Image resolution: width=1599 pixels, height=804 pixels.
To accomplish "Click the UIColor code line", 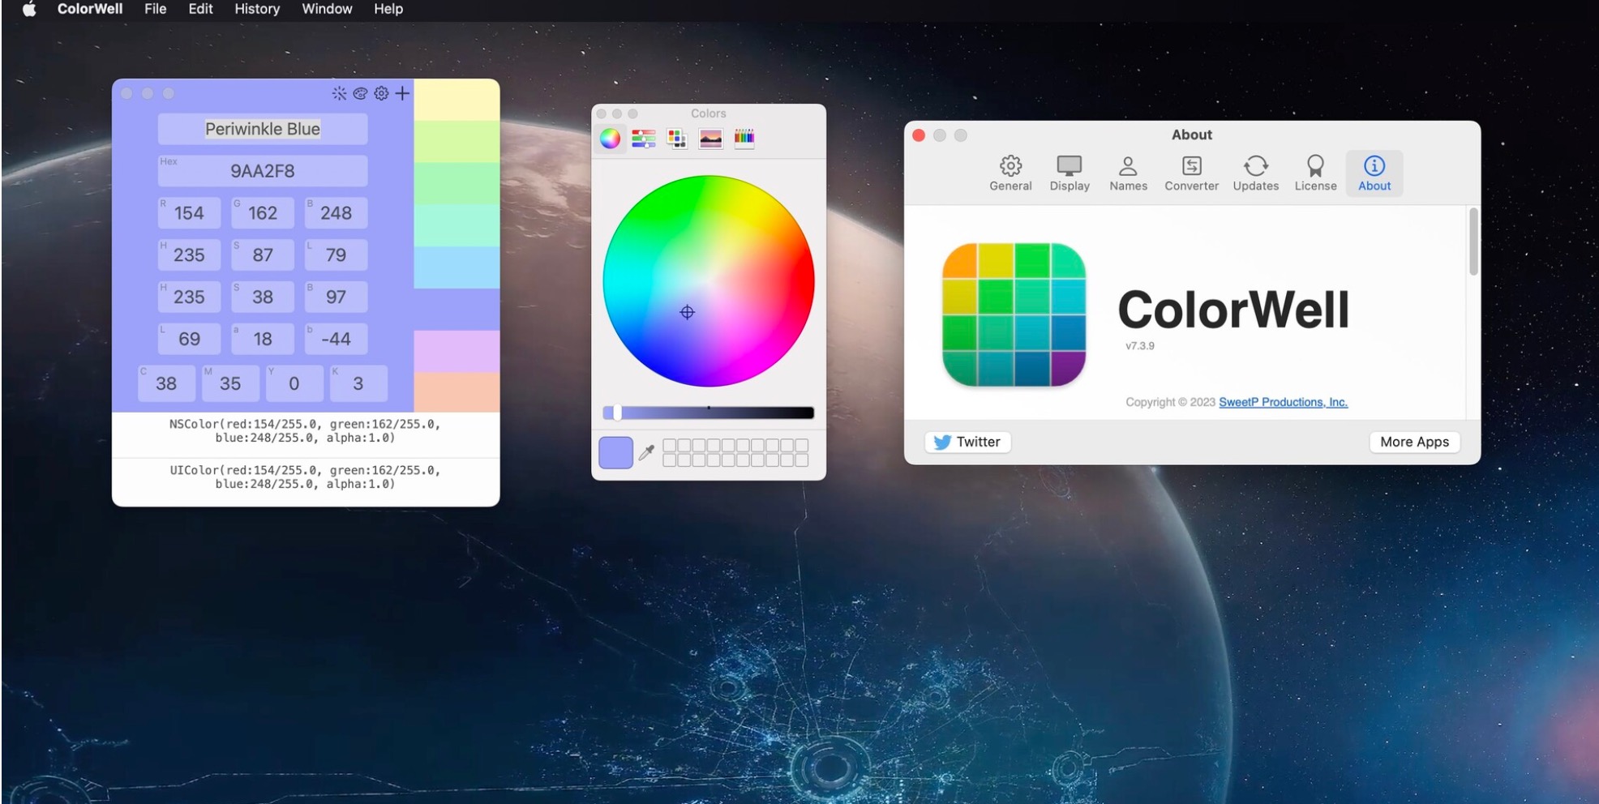I will click(305, 477).
